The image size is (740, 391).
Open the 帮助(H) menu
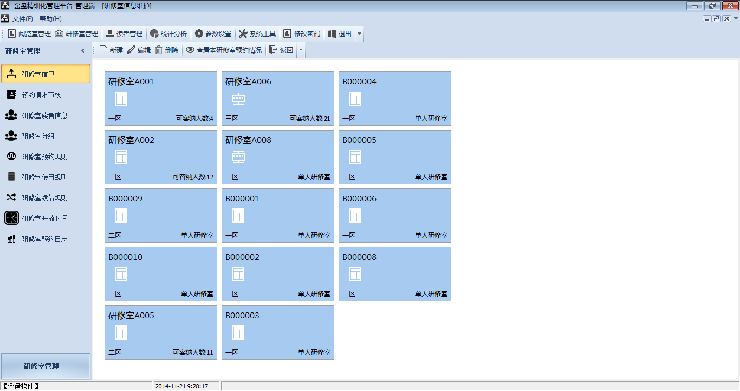[50, 19]
